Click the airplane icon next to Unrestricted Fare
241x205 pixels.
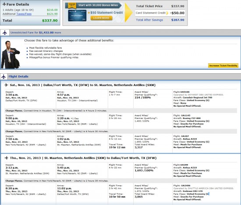5,32
